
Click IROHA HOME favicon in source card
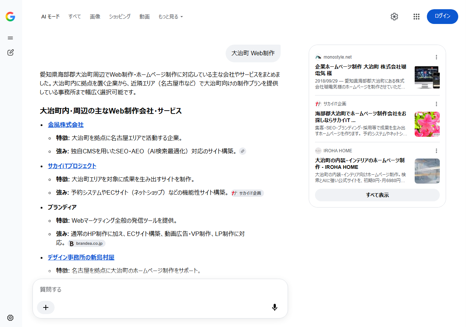point(318,151)
